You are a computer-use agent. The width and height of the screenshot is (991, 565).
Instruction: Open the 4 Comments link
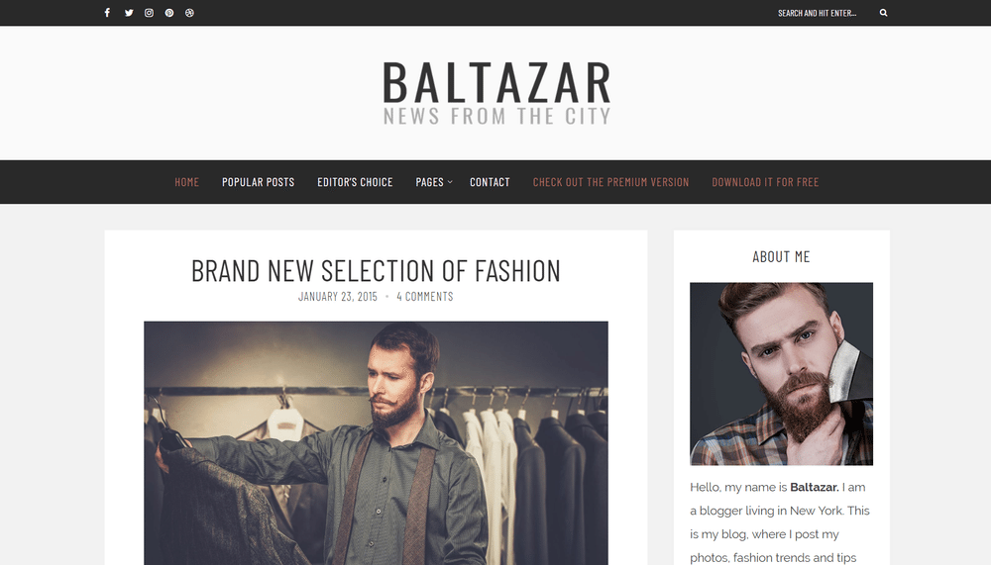pos(425,296)
